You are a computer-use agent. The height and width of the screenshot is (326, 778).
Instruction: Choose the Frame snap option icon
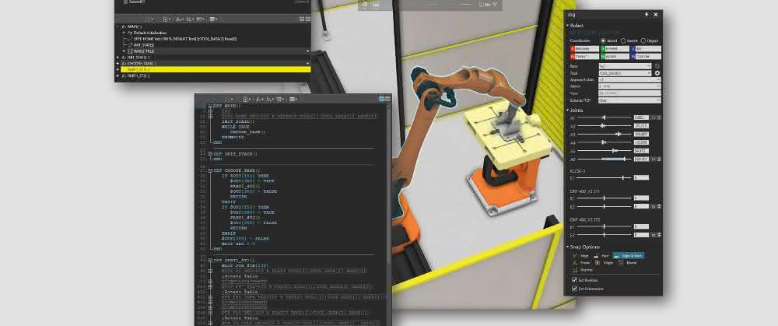click(x=575, y=262)
